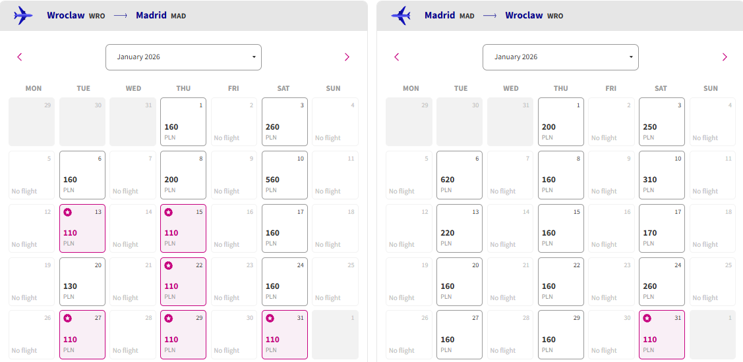
Task: Go to next month in Madrid–Wroclaw calendar
Action: coord(724,57)
